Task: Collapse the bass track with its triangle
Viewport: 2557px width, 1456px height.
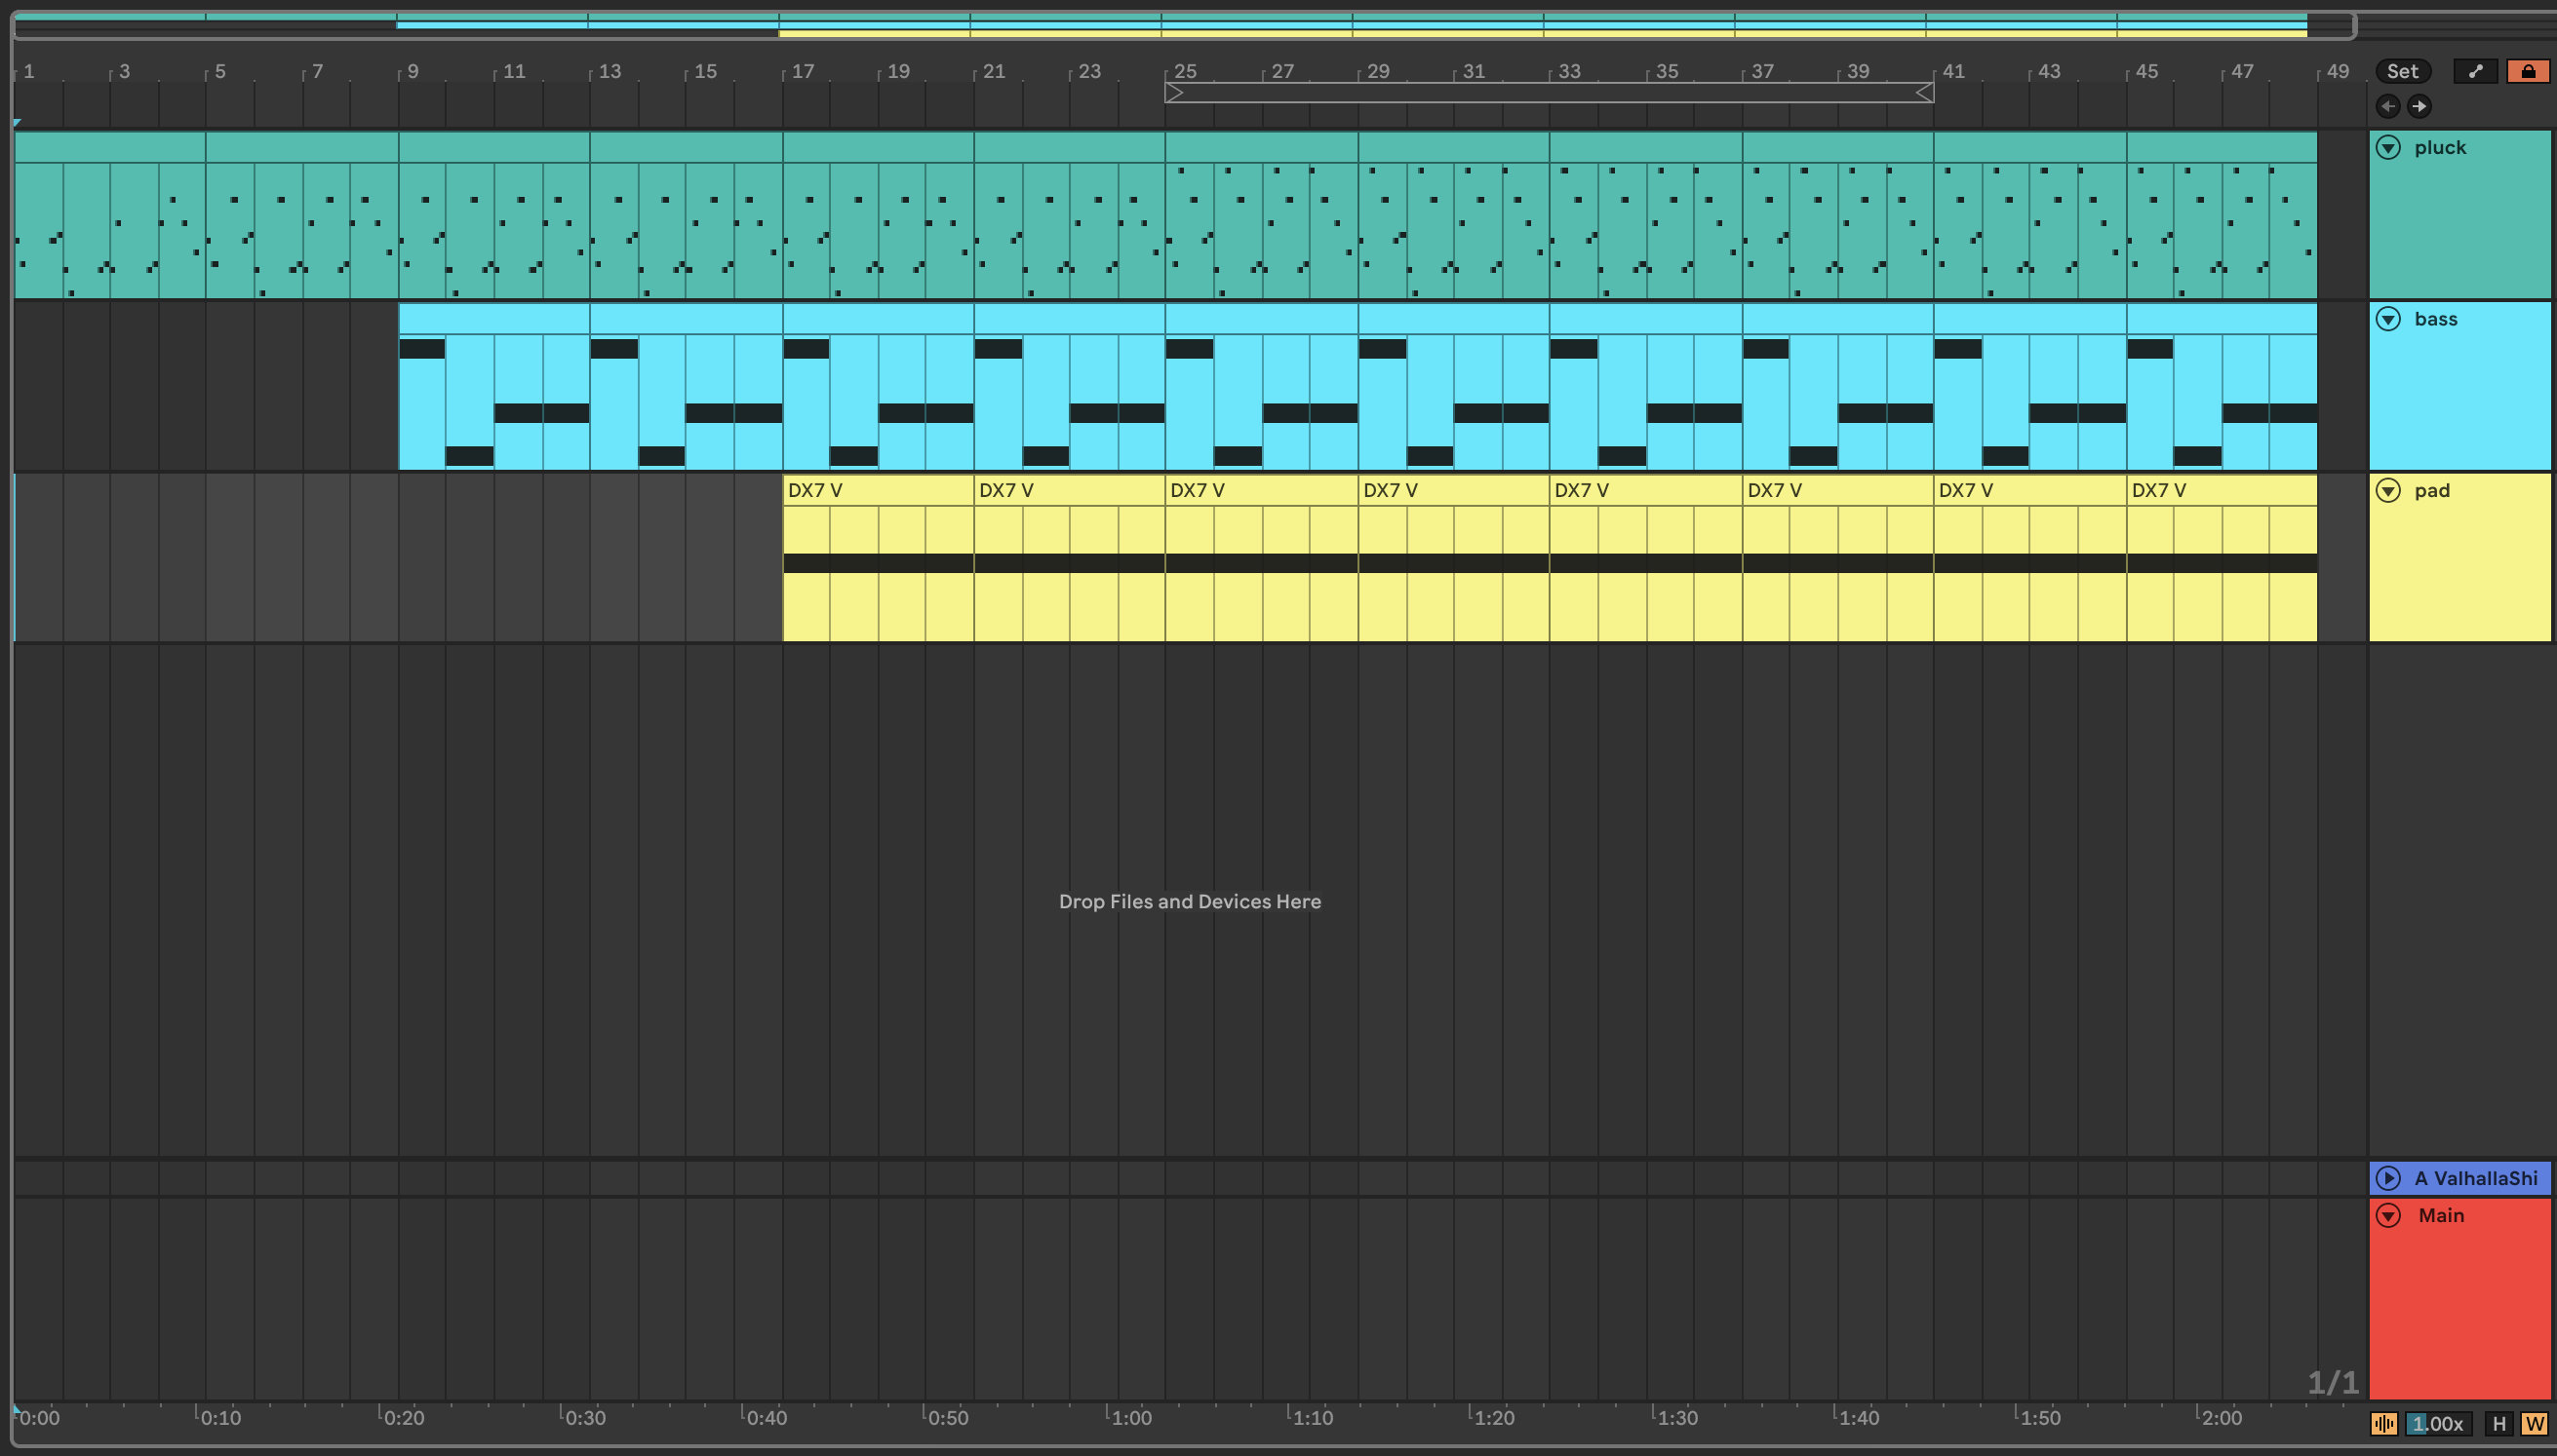Action: click(x=2388, y=319)
